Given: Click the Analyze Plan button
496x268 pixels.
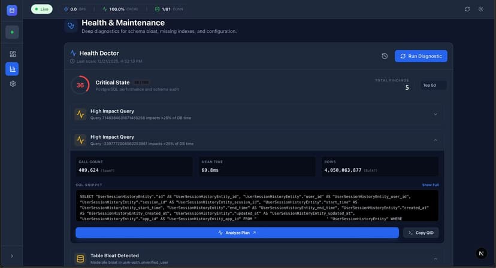Looking at the screenshot, I should [x=237, y=232].
